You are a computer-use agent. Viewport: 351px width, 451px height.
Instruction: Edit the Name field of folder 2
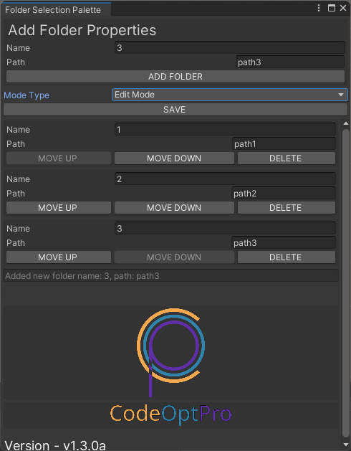pos(225,179)
